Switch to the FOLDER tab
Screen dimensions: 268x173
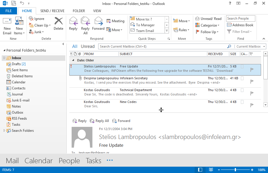point(79,11)
